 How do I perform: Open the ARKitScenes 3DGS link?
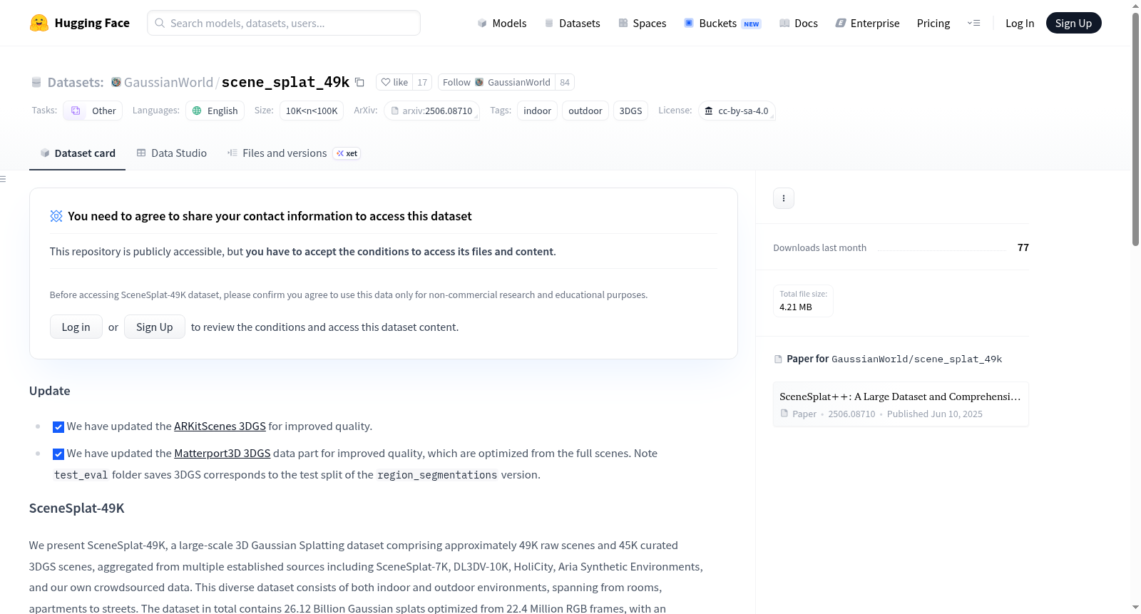220,426
